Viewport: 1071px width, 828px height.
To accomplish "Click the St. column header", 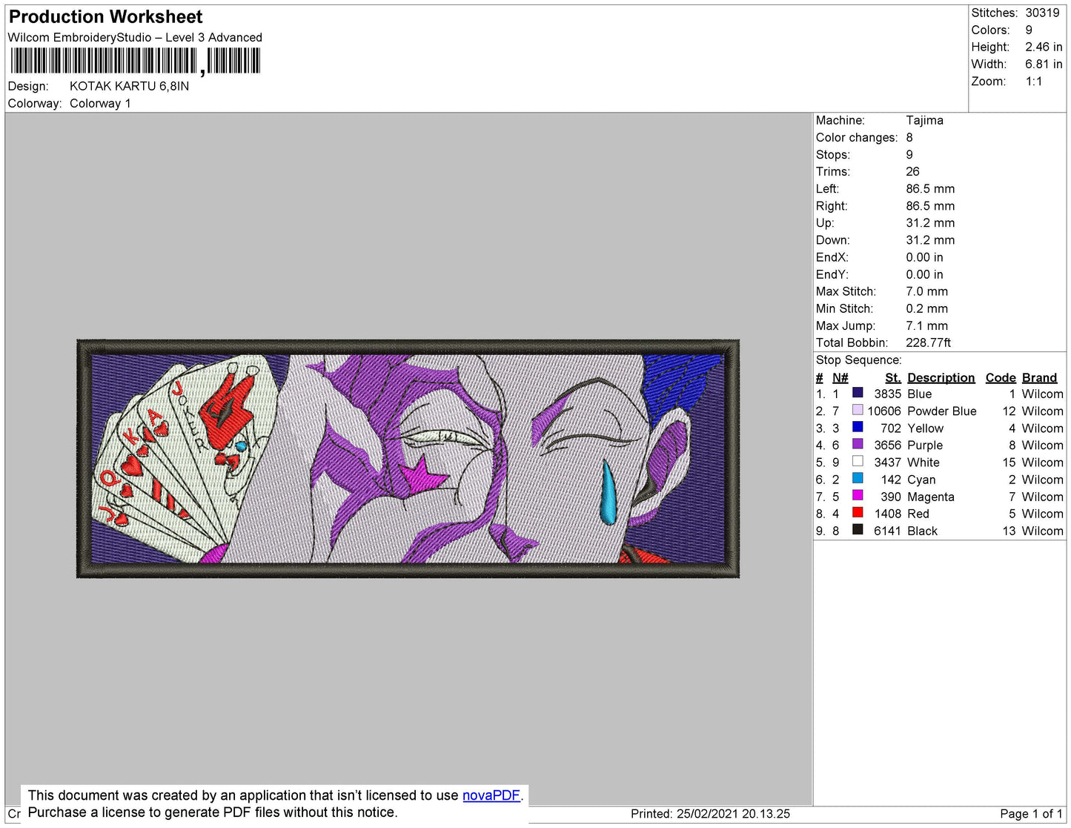I will point(892,377).
